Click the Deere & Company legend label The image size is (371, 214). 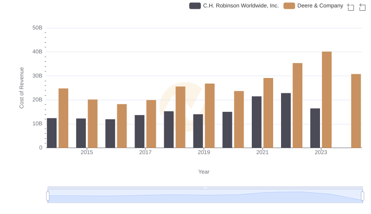pyautogui.click(x=320, y=6)
